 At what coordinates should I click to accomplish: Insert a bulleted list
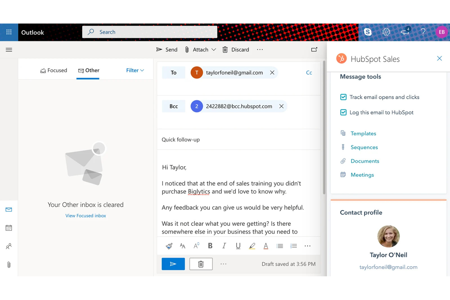coord(280,246)
